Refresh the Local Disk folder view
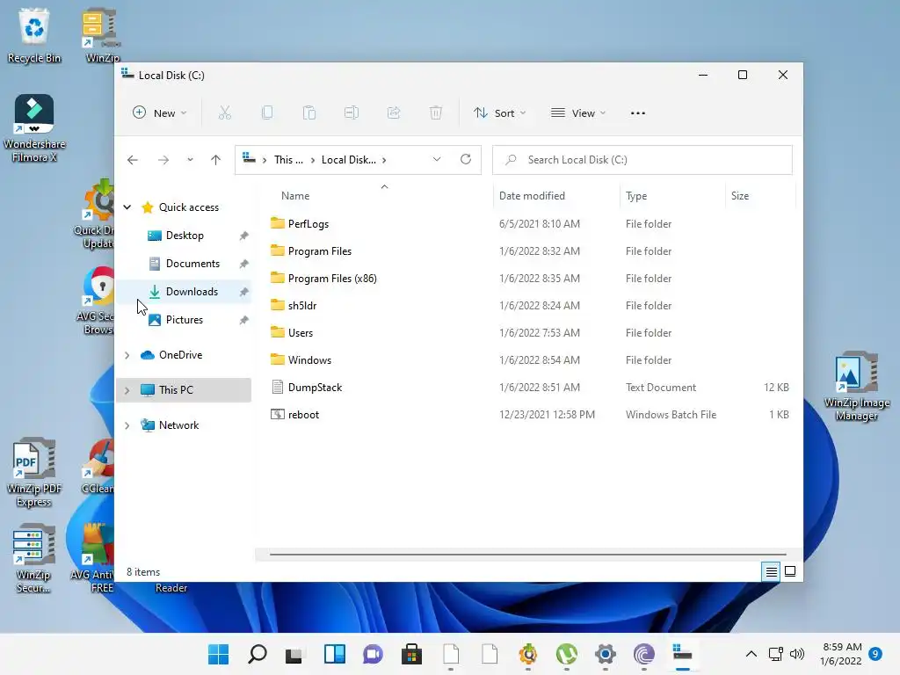 coord(466,160)
